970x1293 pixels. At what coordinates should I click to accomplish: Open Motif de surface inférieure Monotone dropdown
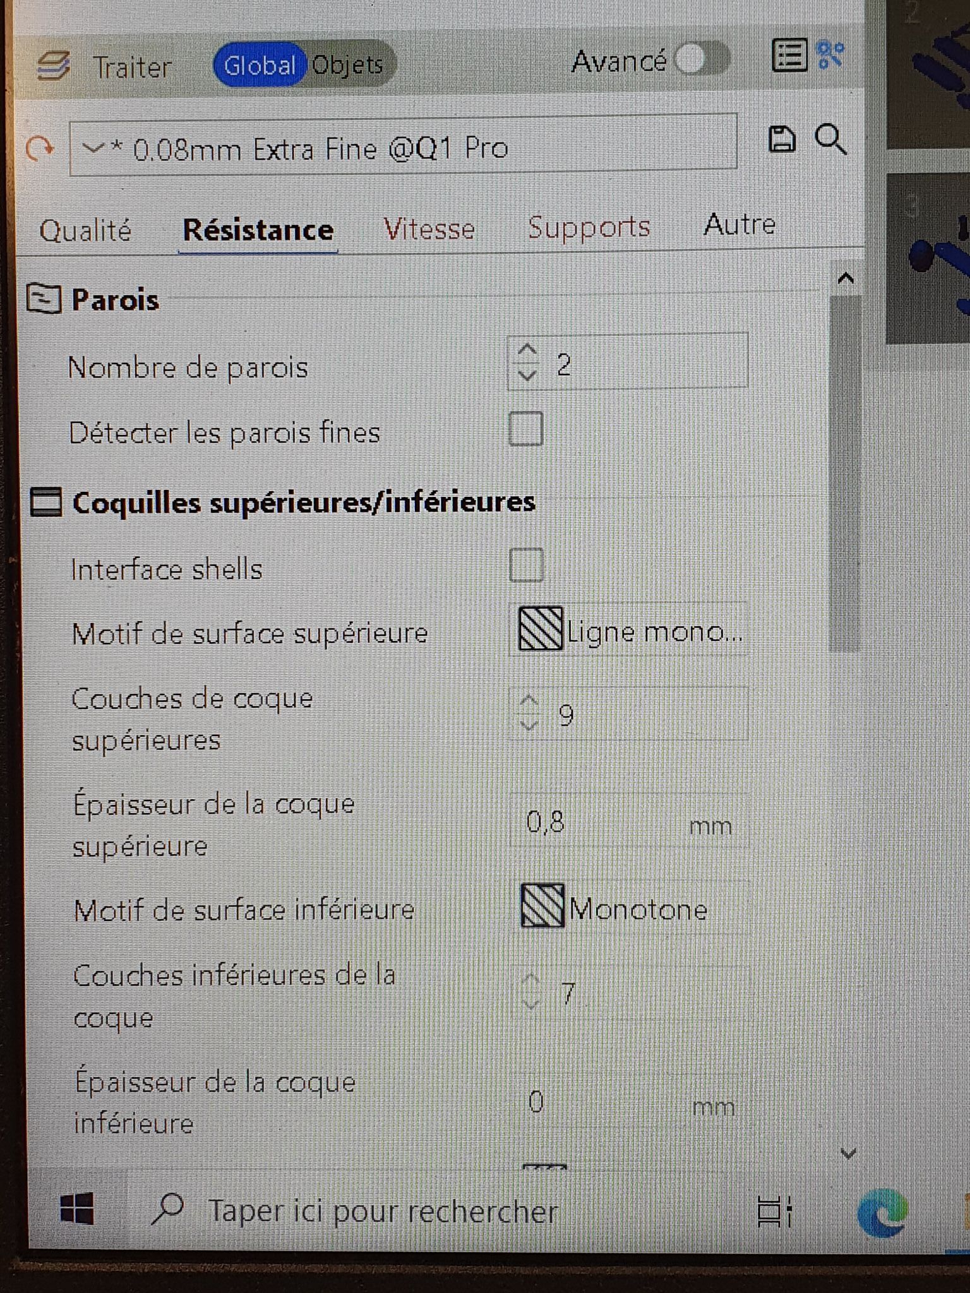tap(632, 907)
